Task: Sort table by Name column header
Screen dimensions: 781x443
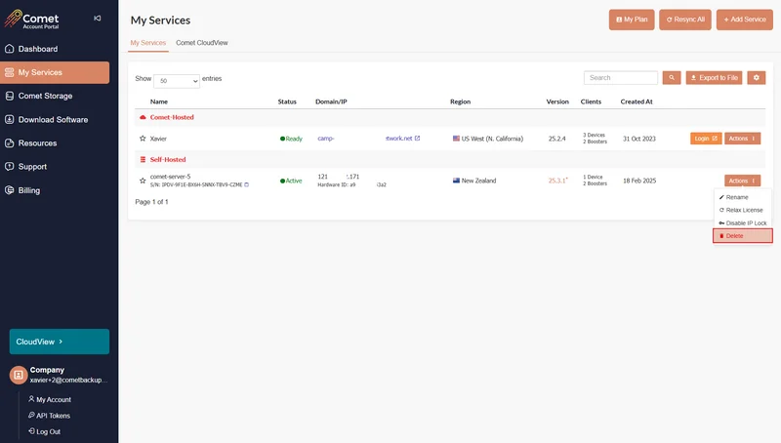Action: [159, 101]
